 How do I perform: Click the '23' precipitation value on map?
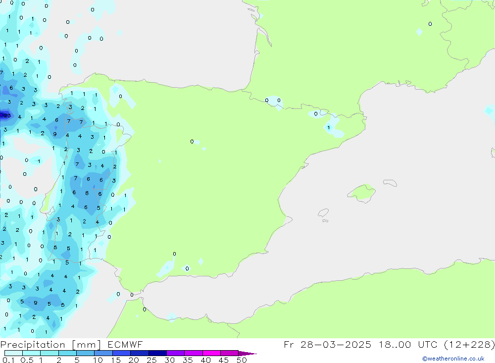[x=7, y=115]
